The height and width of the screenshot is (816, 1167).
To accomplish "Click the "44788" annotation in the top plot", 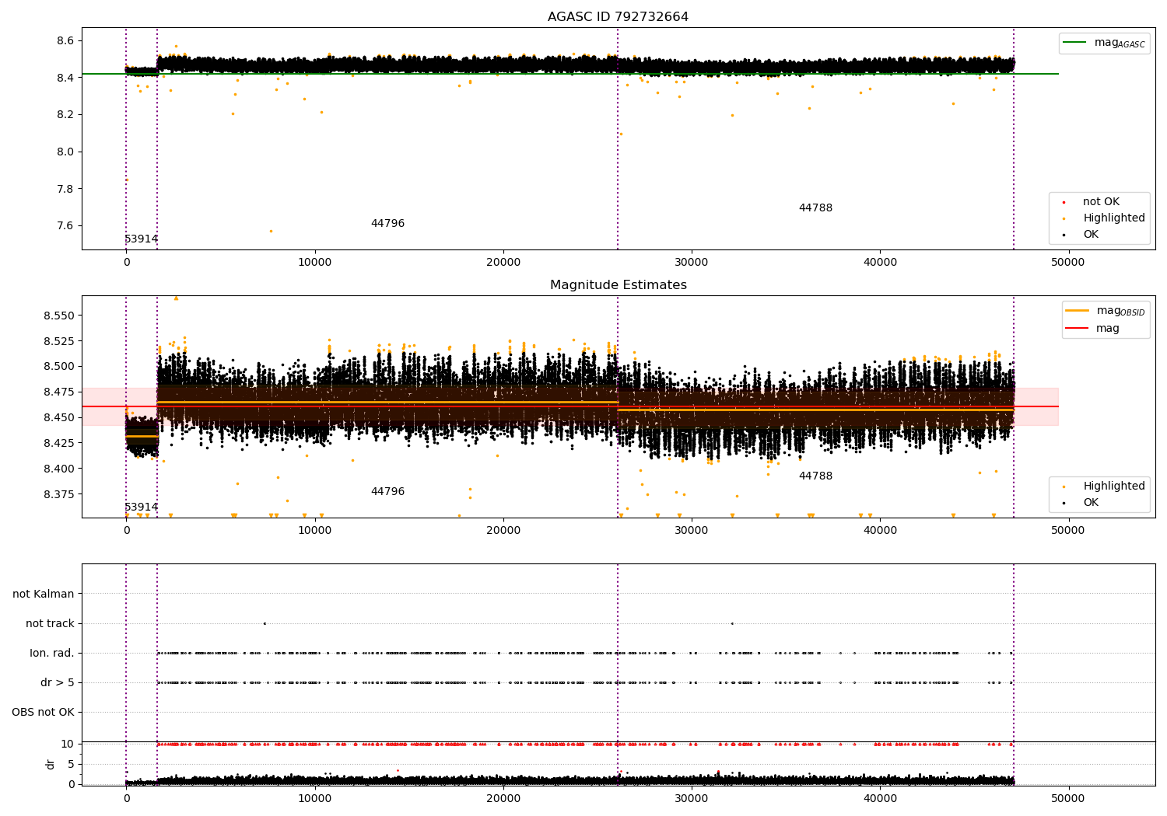I will 815,208.
